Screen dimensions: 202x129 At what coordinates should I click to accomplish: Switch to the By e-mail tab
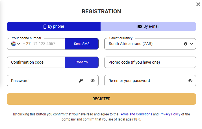[148, 27]
